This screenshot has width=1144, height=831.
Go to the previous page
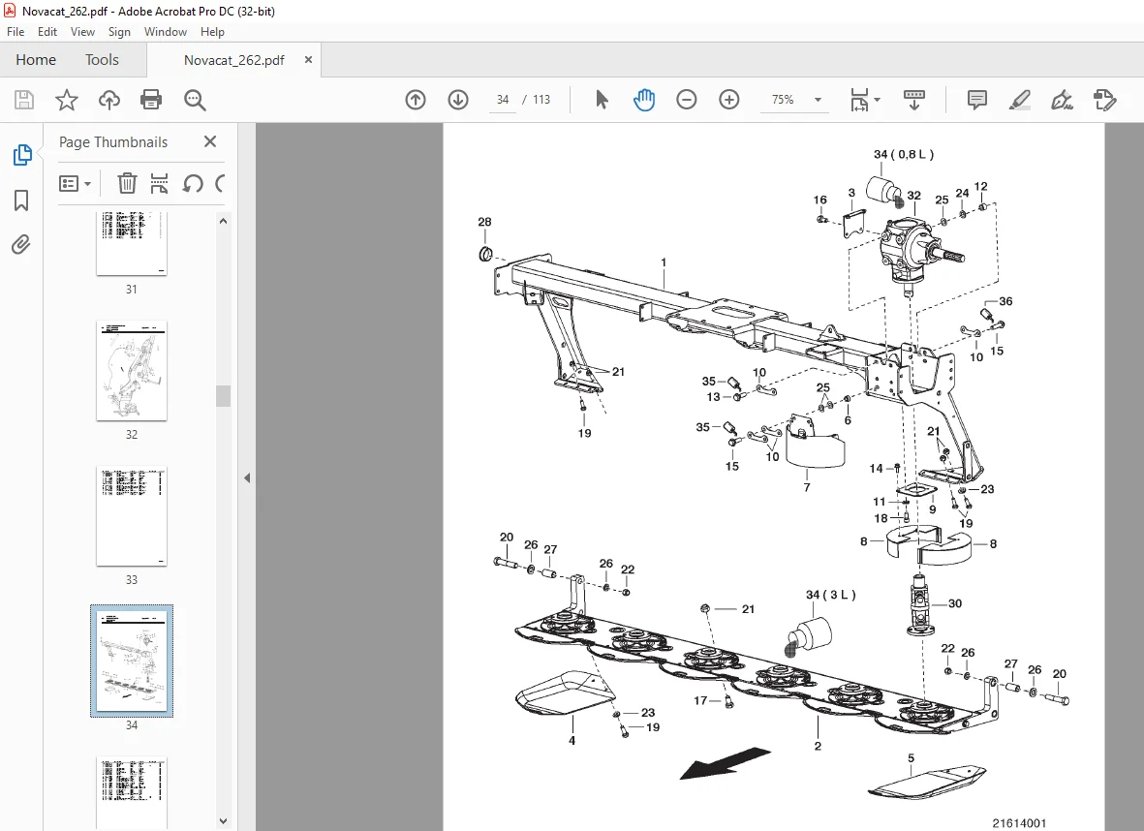pos(416,100)
